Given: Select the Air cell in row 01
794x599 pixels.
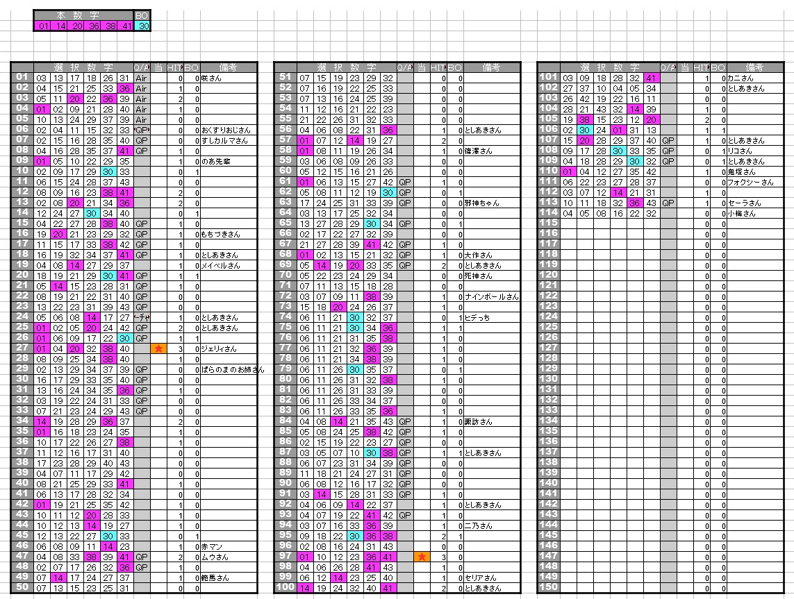Looking at the screenshot, I should tap(141, 78).
